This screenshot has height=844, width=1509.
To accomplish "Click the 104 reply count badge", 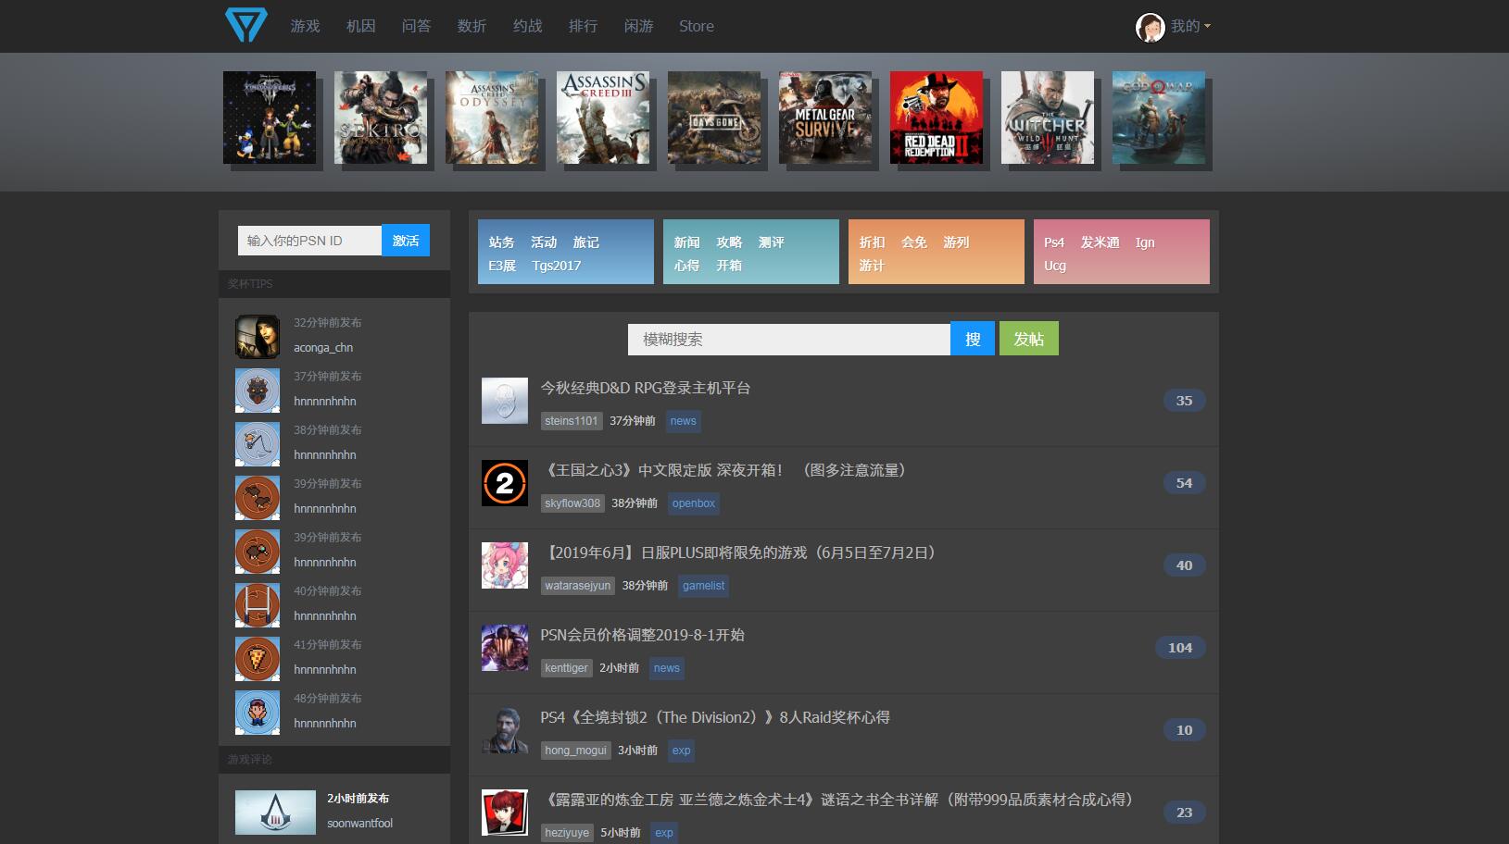I will (x=1180, y=648).
